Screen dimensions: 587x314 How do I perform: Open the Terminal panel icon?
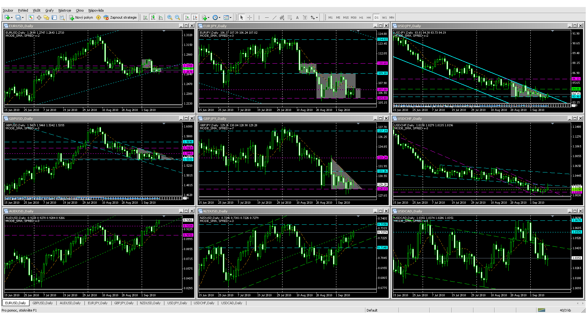[x=54, y=17]
